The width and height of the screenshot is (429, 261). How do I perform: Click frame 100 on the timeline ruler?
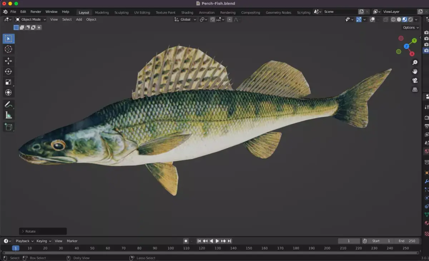coord(171,248)
